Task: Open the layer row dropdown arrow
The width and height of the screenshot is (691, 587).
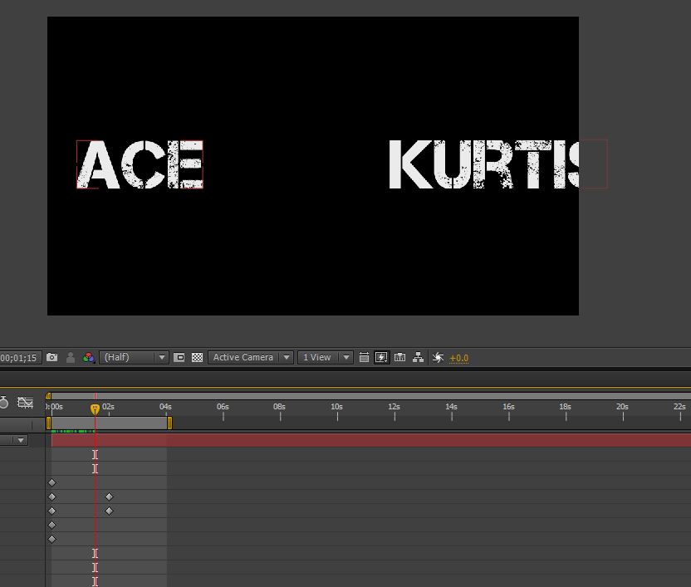Action: point(20,440)
